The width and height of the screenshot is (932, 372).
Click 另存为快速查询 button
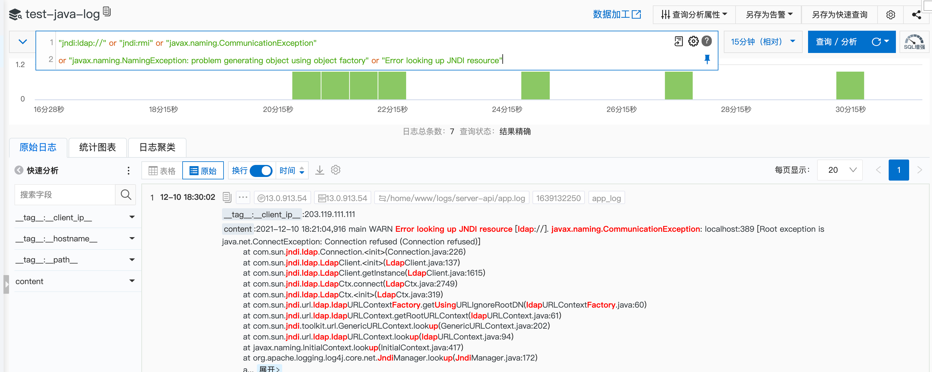pos(840,14)
